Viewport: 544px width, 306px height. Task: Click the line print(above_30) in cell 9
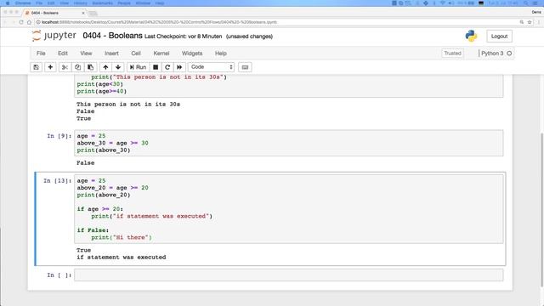coord(104,150)
